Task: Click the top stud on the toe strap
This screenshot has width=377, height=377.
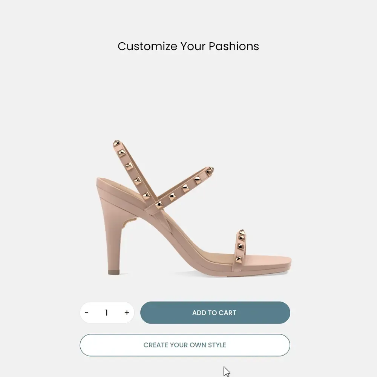Action: [x=242, y=232]
